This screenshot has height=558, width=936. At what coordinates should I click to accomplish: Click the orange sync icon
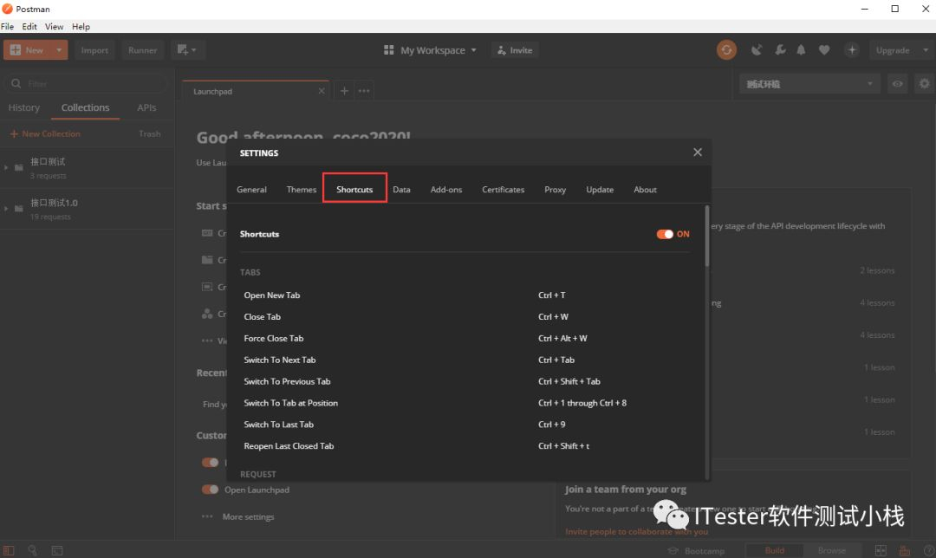726,50
